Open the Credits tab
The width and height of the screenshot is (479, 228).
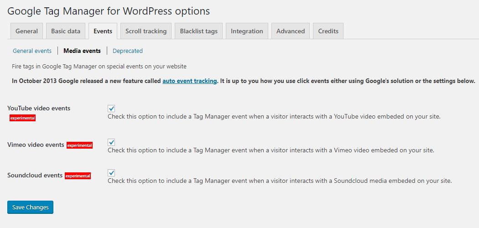pyautogui.click(x=328, y=31)
